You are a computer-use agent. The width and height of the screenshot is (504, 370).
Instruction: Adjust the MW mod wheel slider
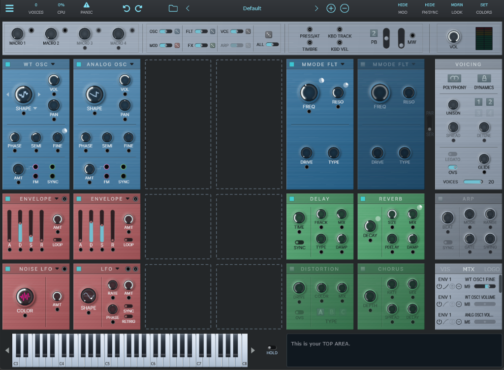click(401, 38)
